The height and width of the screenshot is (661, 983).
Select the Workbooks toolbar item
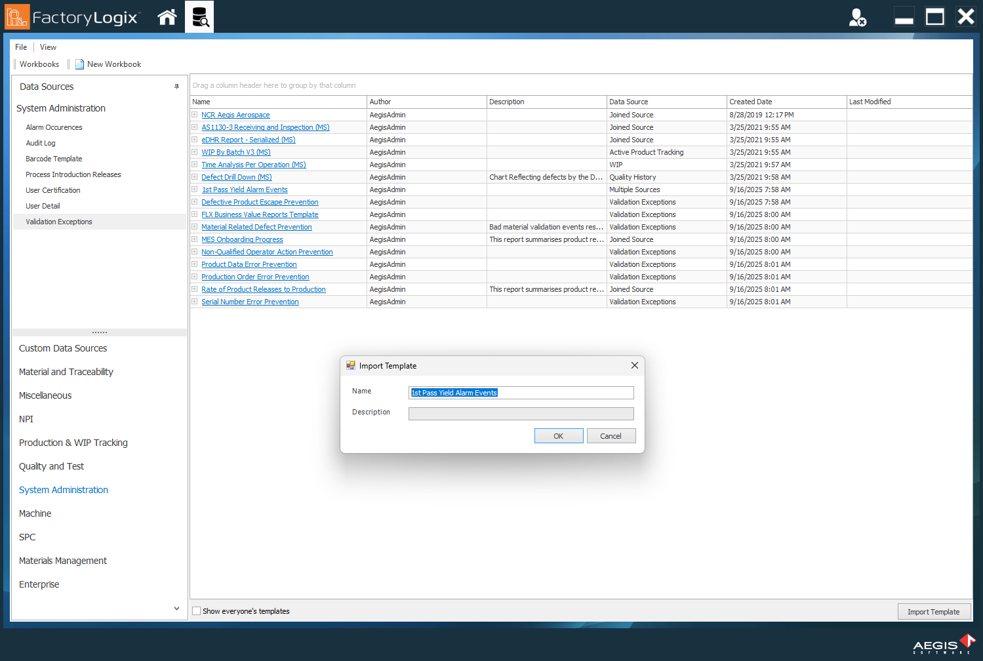tap(39, 64)
